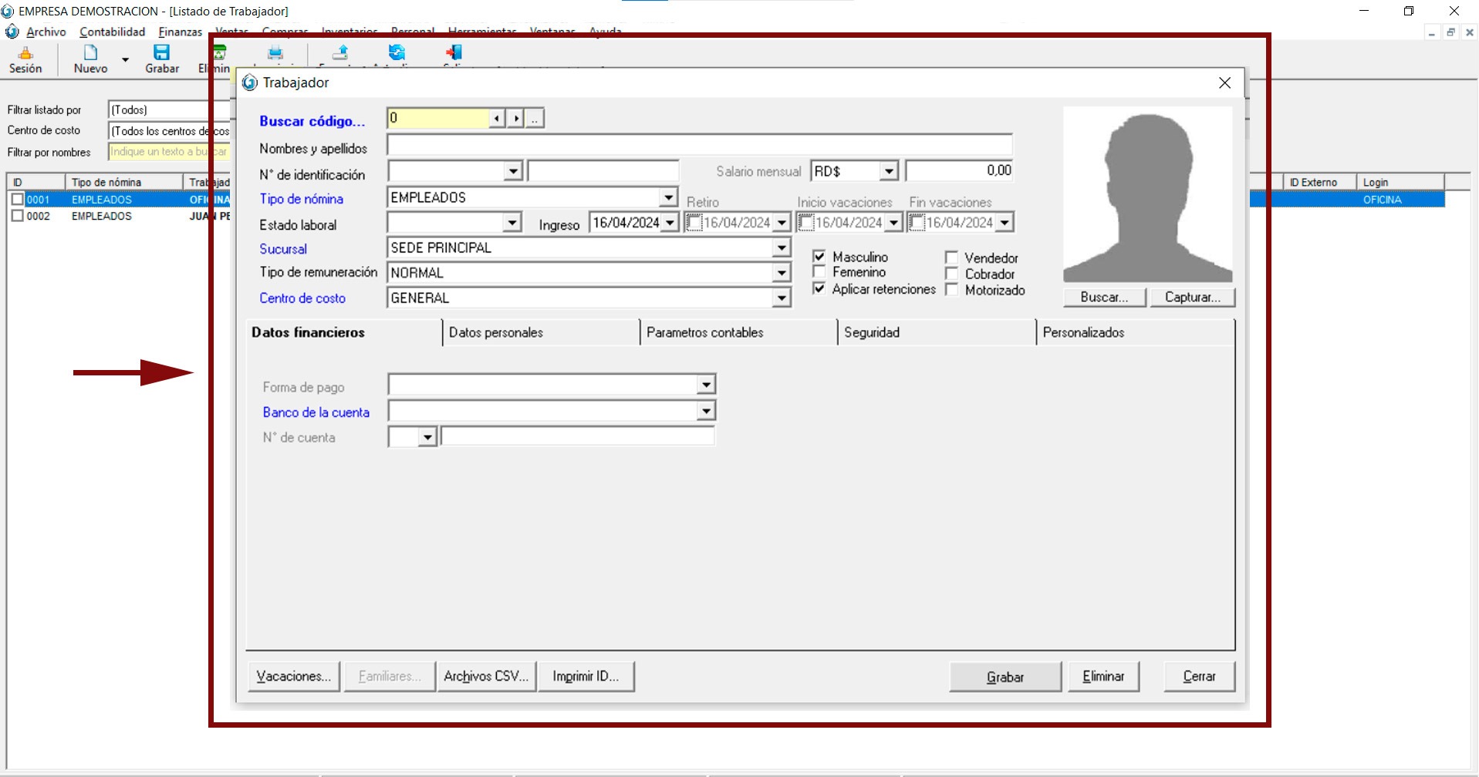Click the Nombres y apellidos text field
The image size is (1479, 777).
(699, 146)
